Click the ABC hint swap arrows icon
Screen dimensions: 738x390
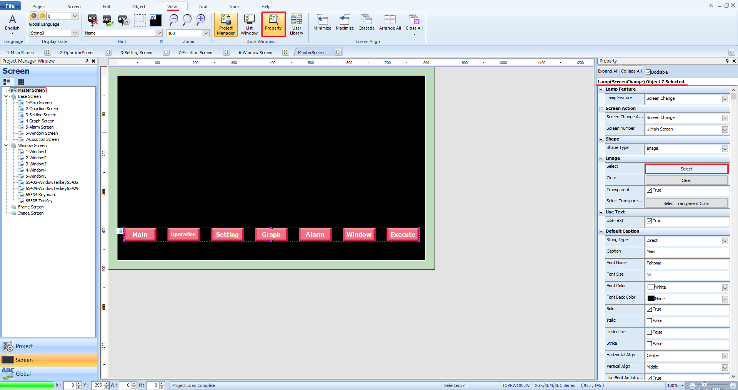click(108, 20)
